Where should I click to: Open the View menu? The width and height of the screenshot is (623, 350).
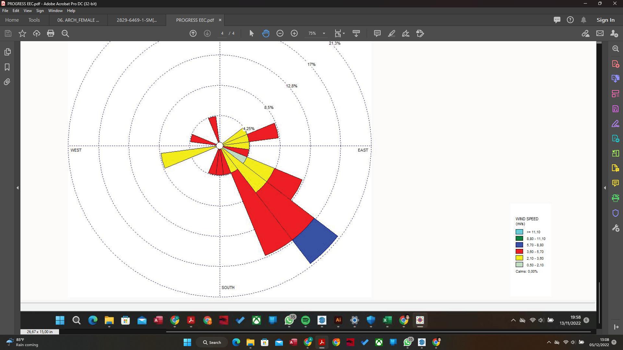(28, 11)
